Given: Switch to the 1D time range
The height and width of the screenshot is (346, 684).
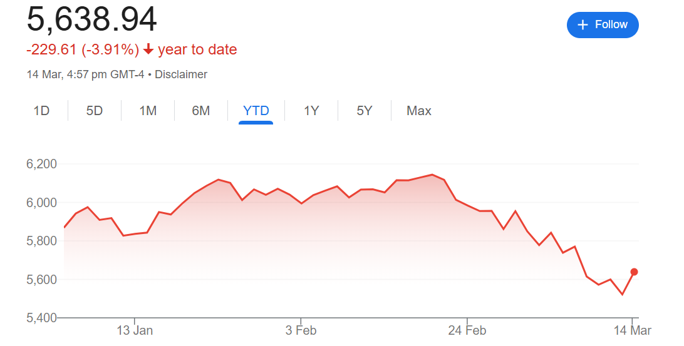Looking at the screenshot, I should (41, 111).
